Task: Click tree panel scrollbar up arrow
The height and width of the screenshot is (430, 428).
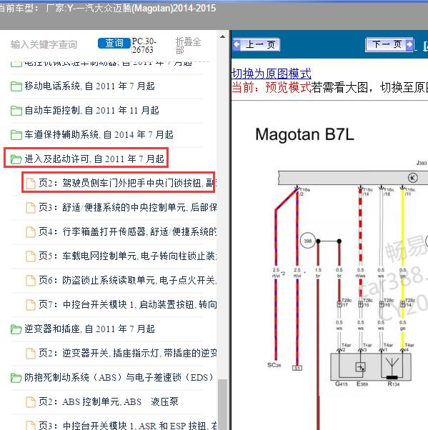Action: (222, 36)
